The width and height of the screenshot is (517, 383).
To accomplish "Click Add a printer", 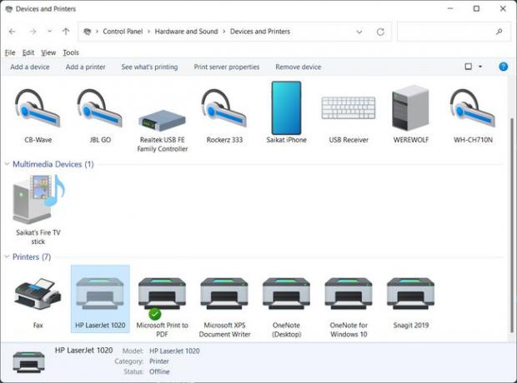I will click(85, 67).
